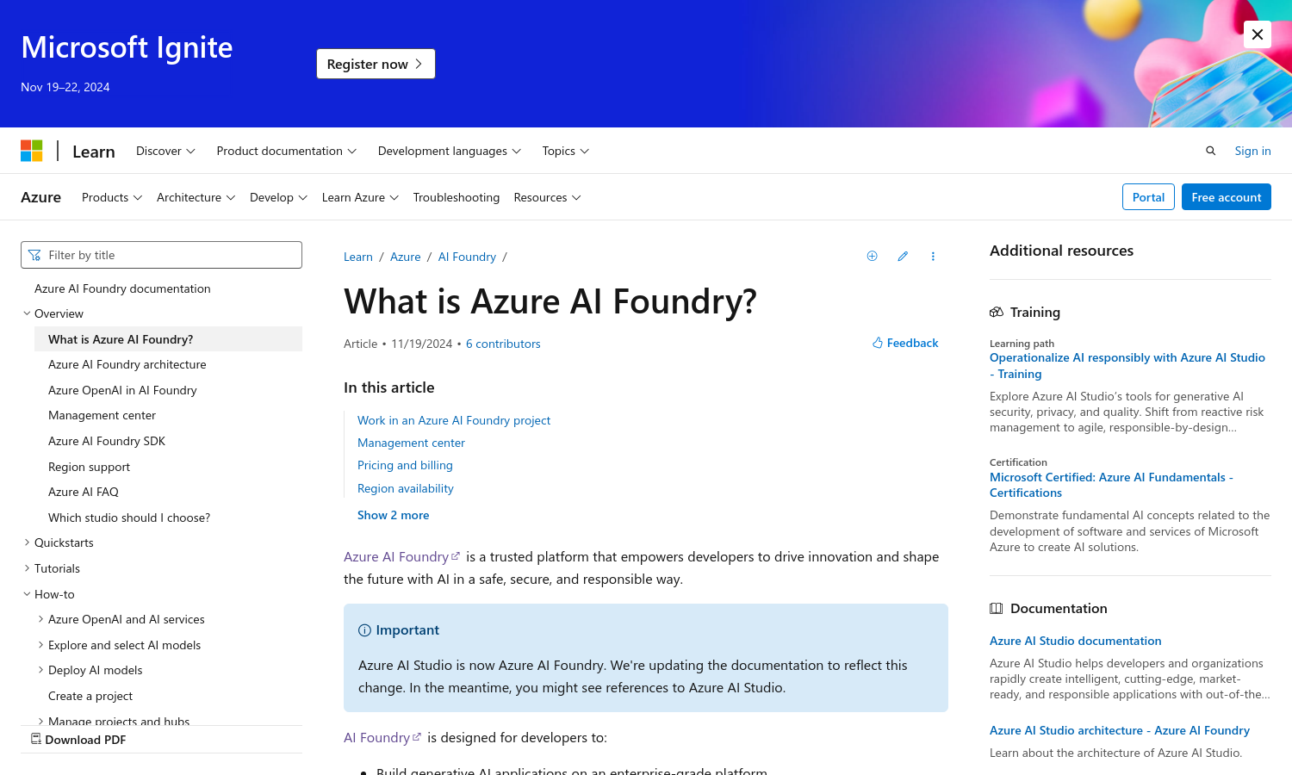
Task: Click the Download PDF icon
Action: 36,739
